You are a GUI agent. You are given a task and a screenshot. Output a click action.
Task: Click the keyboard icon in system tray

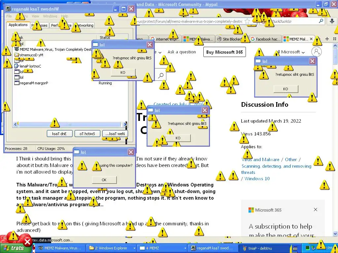[295, 248]
